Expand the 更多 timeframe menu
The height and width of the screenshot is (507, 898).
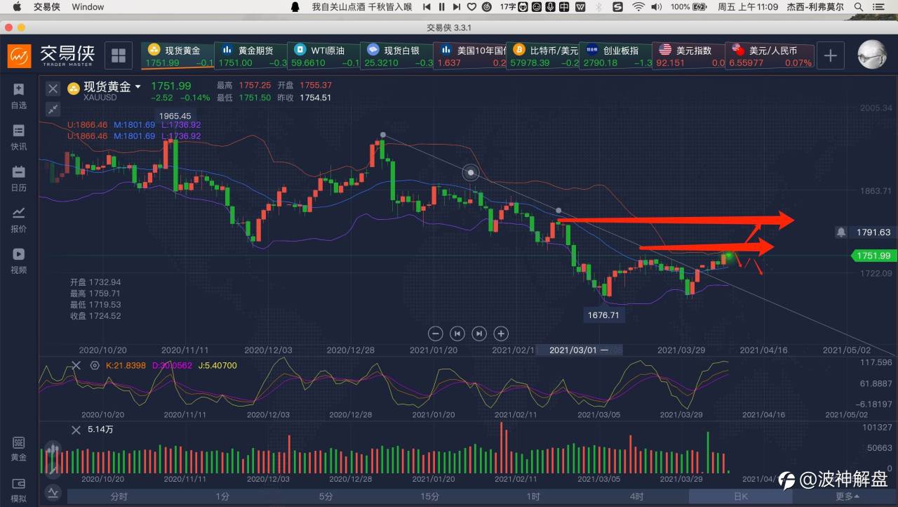847,496
